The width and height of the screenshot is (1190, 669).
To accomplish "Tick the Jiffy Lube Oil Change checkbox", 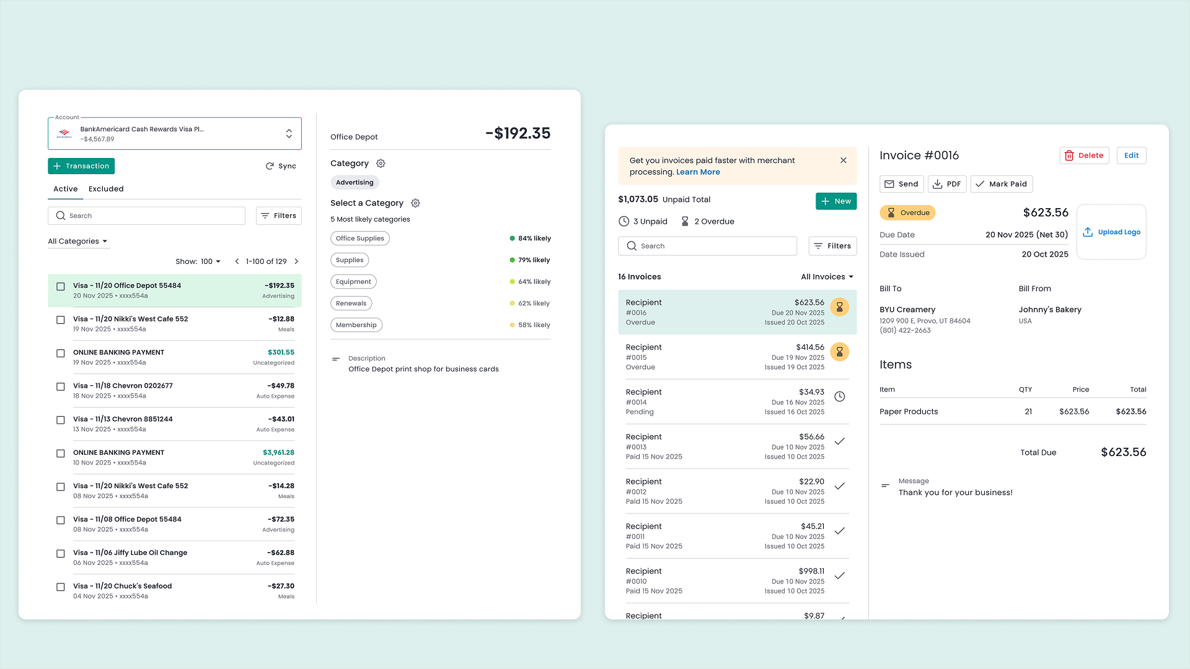I will point(61,554).
